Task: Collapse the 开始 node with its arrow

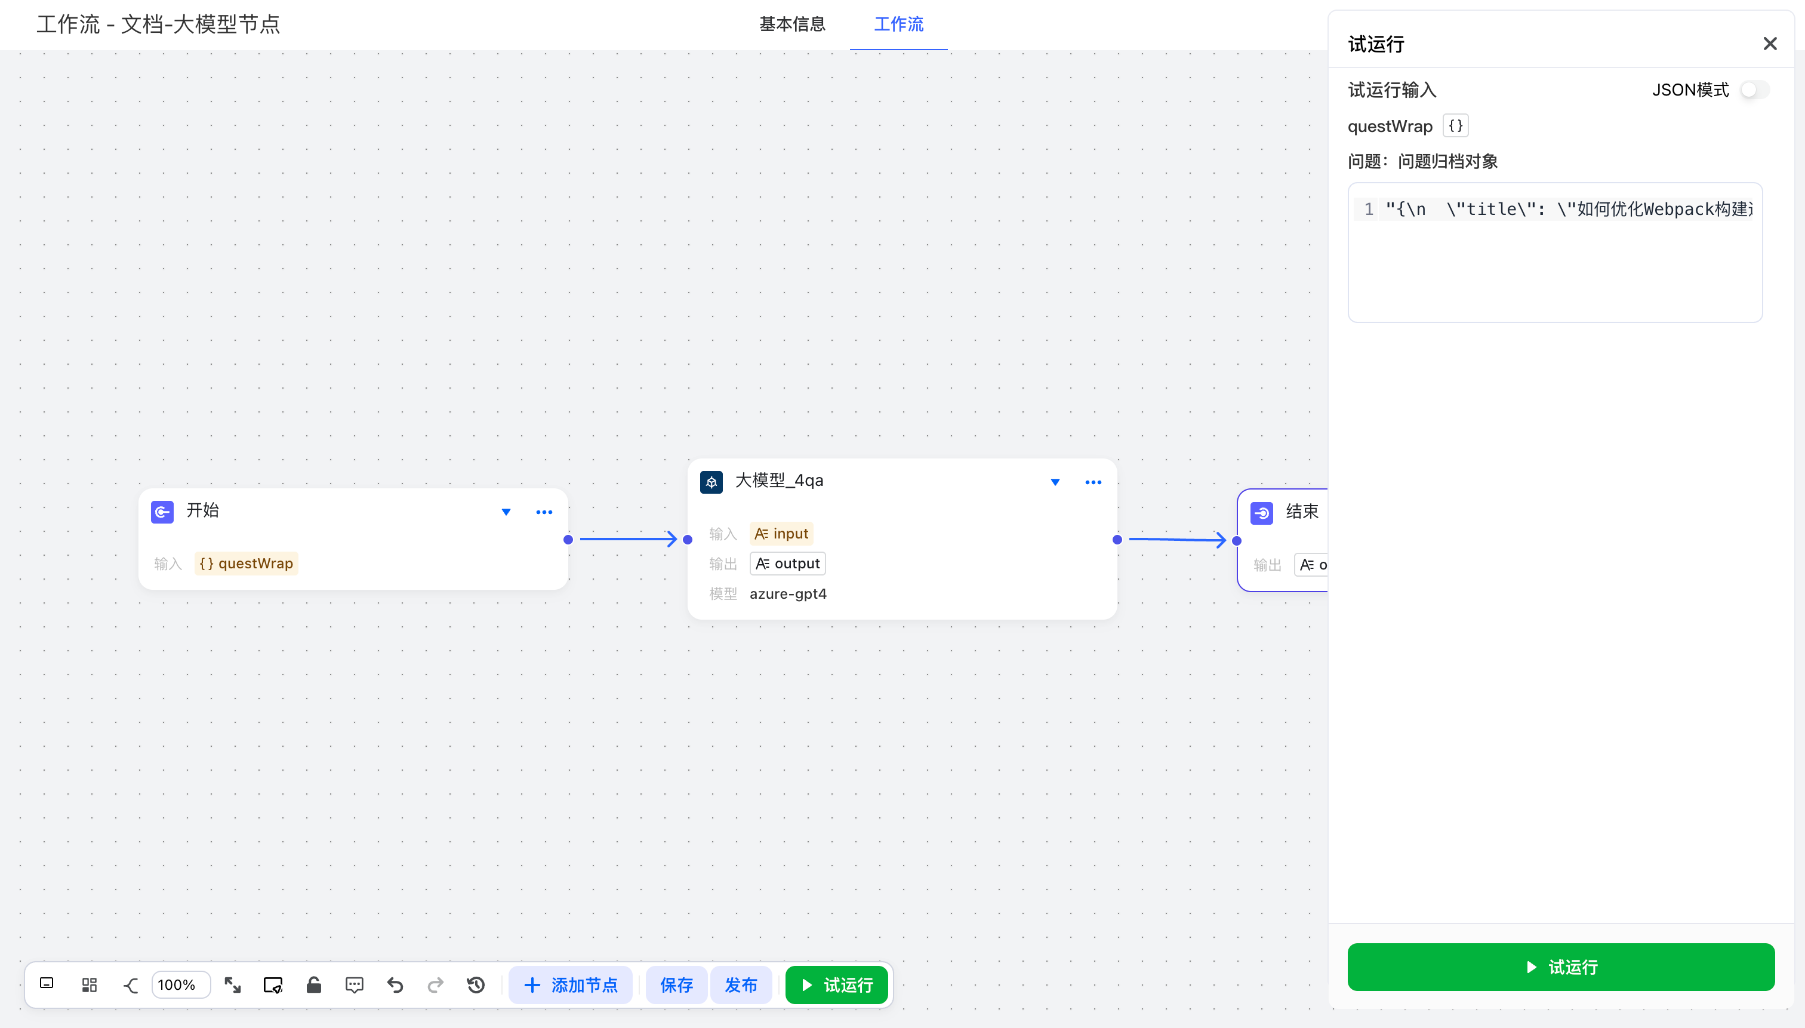Action: pos(506,512)
